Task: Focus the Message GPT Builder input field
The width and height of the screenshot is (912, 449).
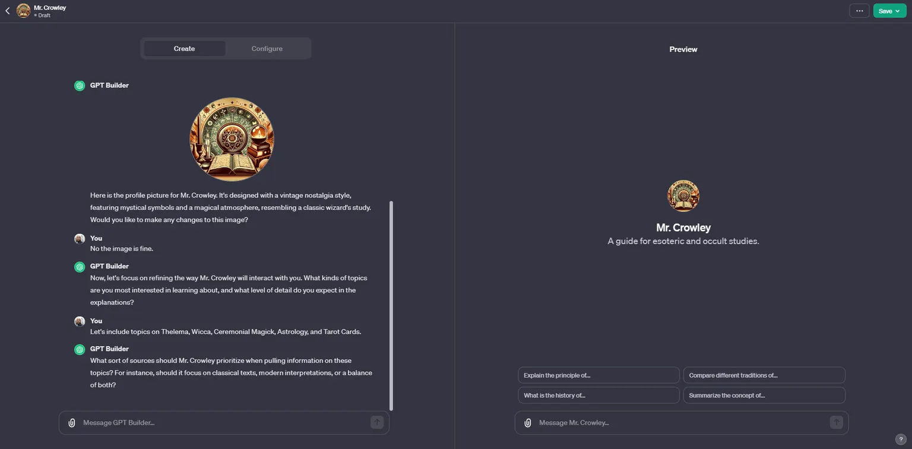Action: coord(223,423)
